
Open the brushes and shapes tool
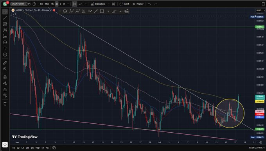point(5,42)
